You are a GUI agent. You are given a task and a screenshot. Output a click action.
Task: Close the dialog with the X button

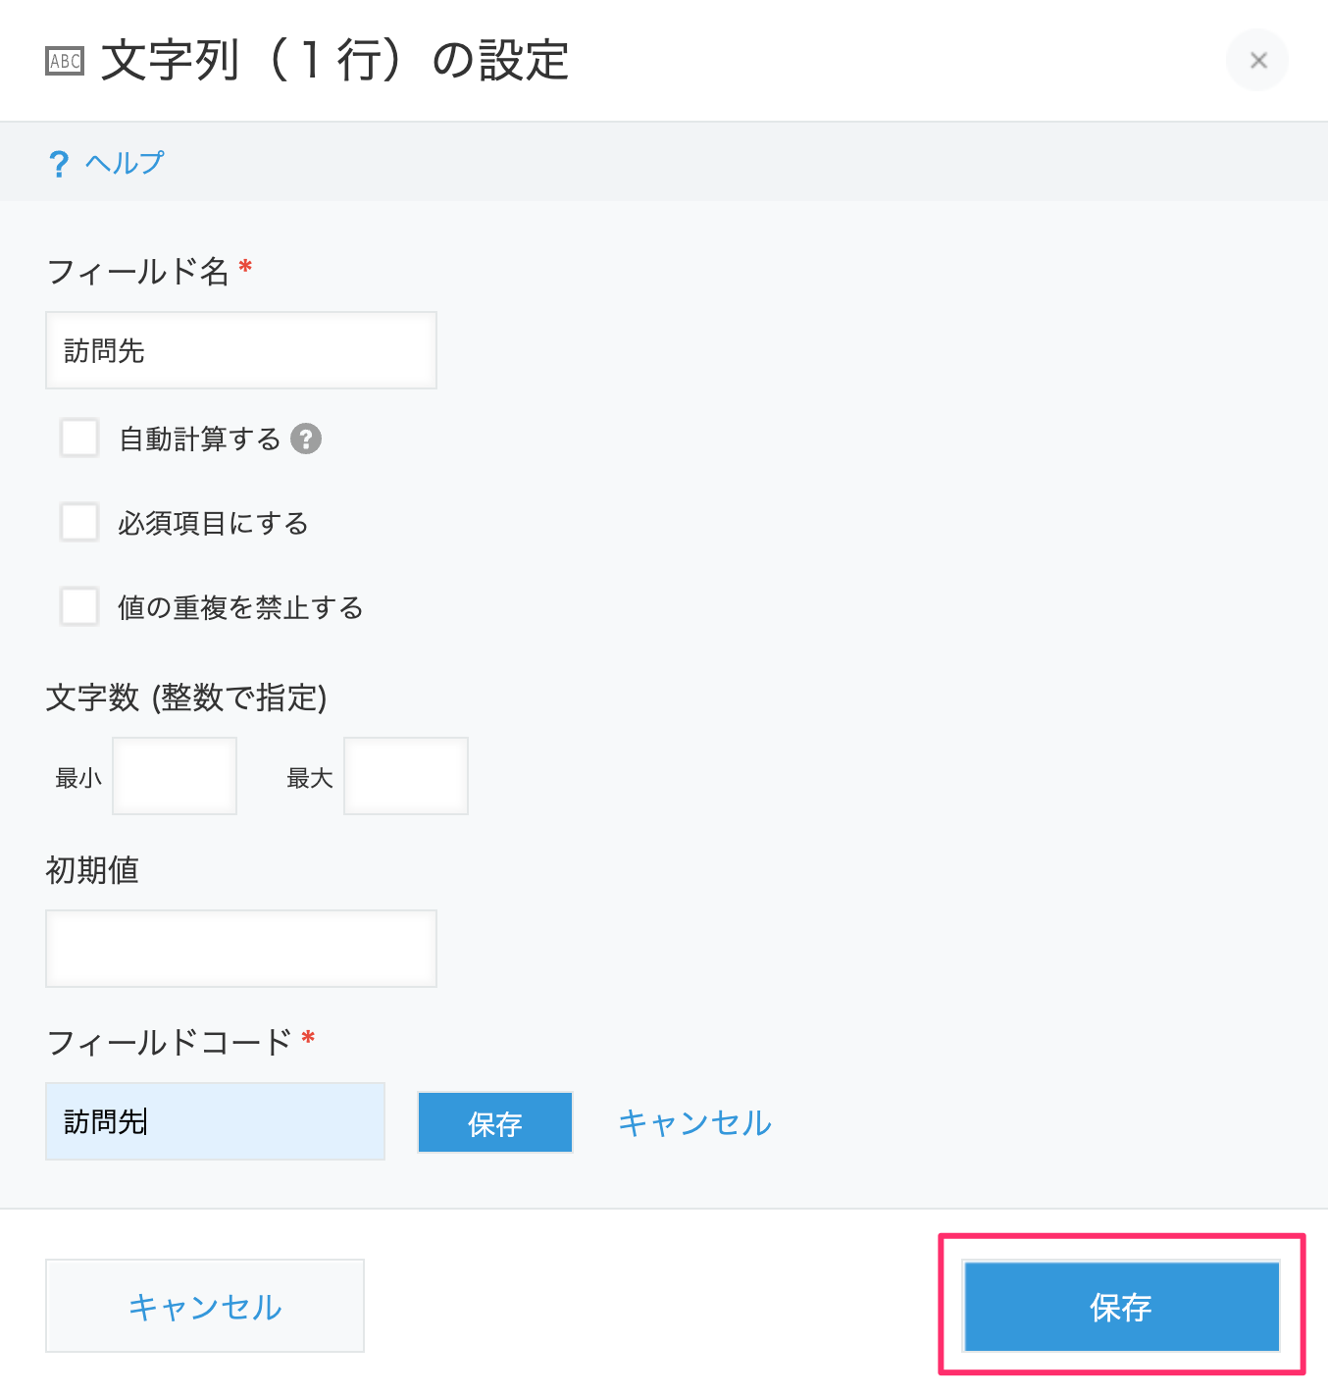pyautogui.click(x=1258, y=61)
